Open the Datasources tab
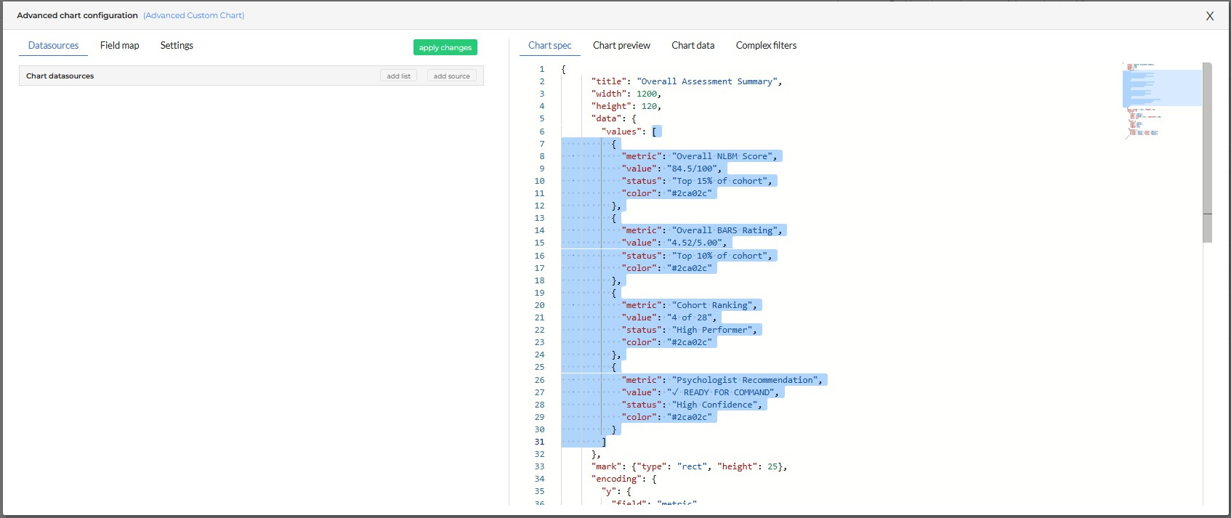1231x518 pixels. pos(53,45)
